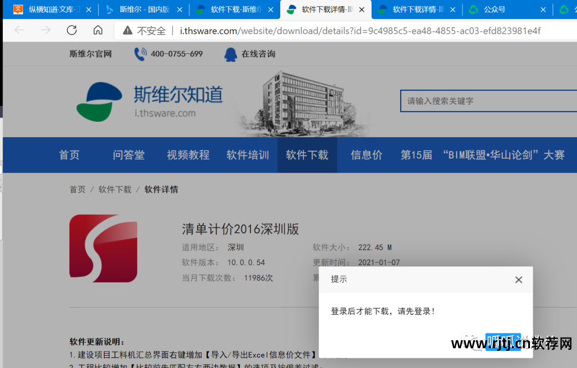Select the 软件下载 navigation item
Viewport: 577px width, 368px height.
click(x=307, y=155)
